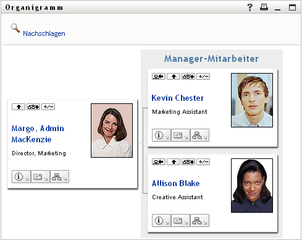This screenshot has height=240, width=302.
Task: Open info dropdown on Margo MacKenzie card
Action: point(21,177)
